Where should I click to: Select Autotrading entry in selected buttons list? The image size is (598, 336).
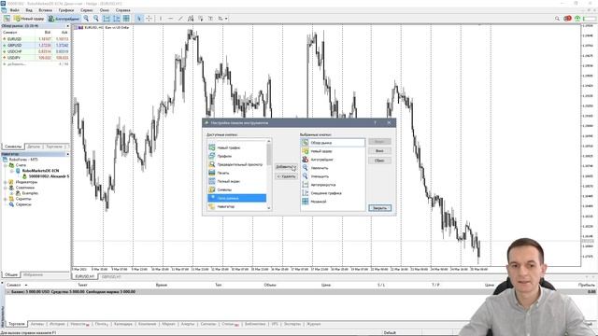pyautogui.click(x=333, y=160)
